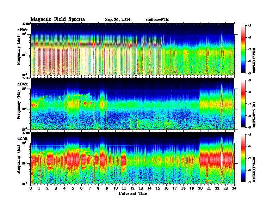Click hour 19 on the time axis

(192, 188)
